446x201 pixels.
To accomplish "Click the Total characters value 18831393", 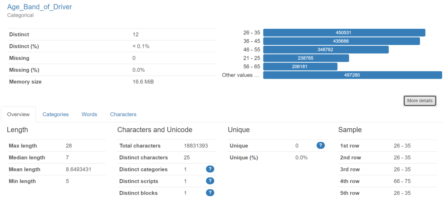I will pyautogui.click(x=196, y=146).
